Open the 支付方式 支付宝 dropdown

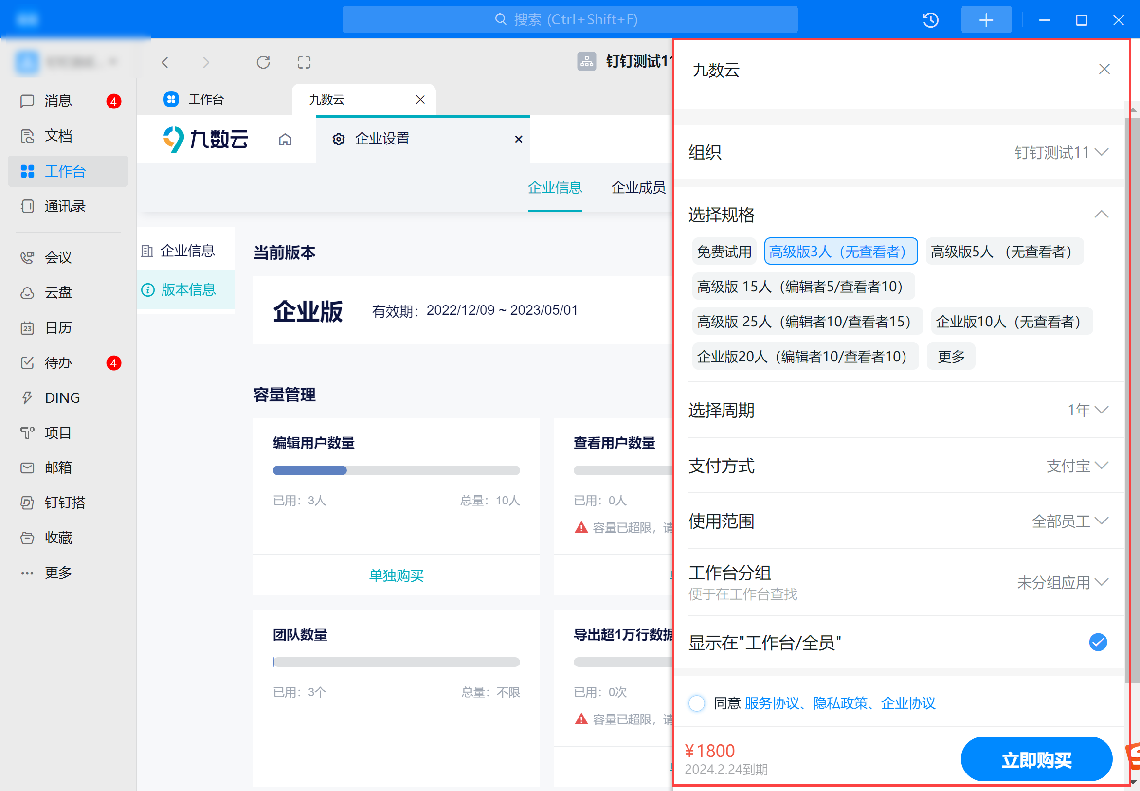(x=1077, y=466)
